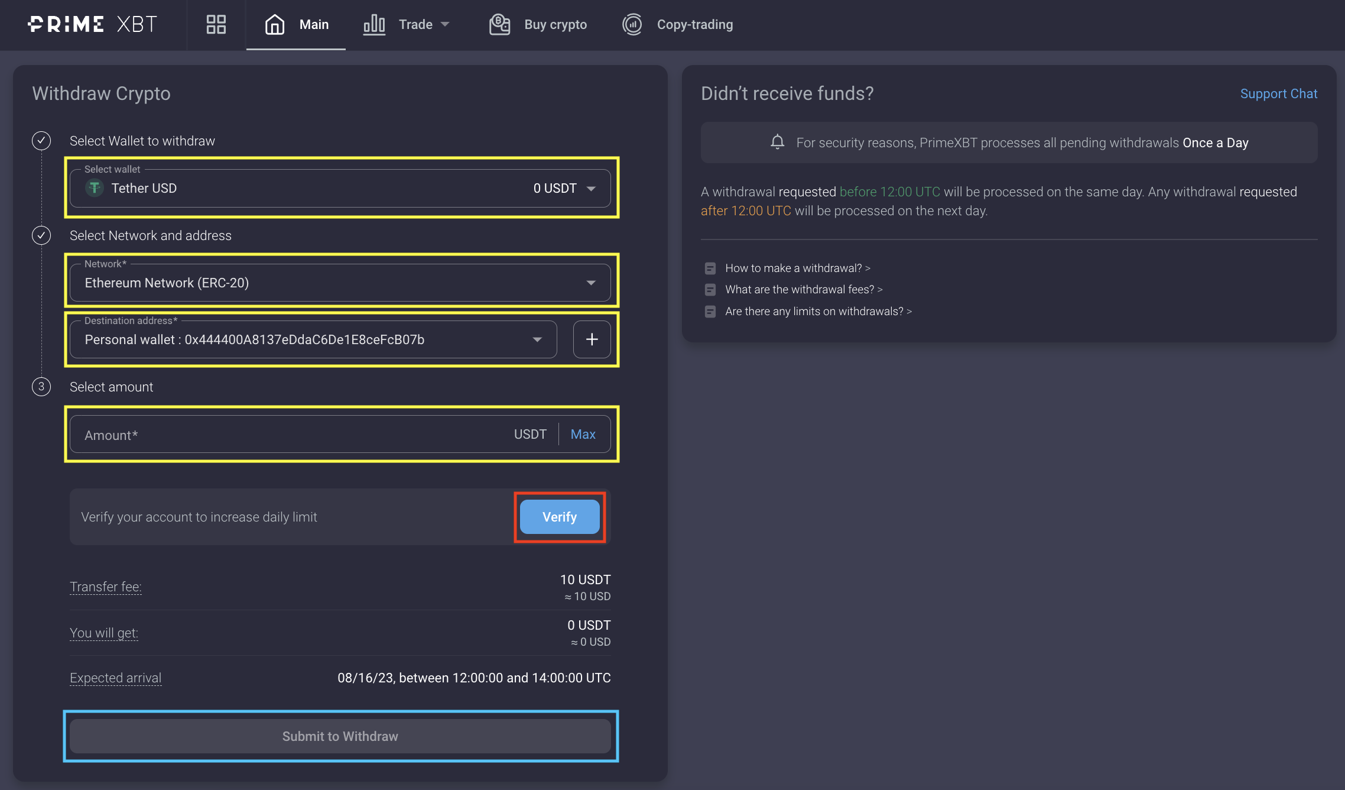Add new destination address with plus icon

pyautogui.click(x=592, y=339)
